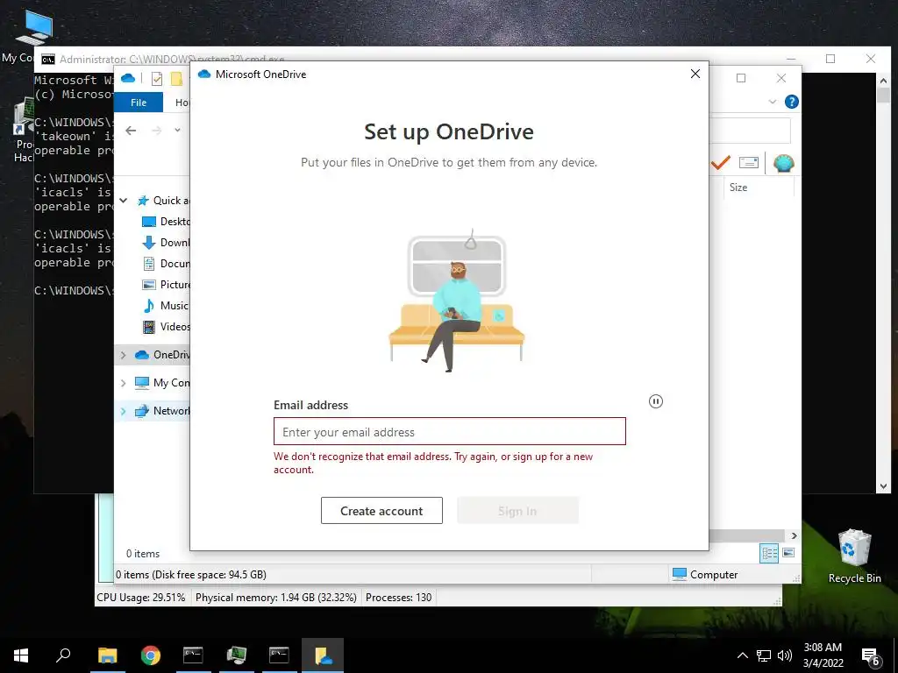
Task: Open the Windows Start menu
Action: click(21, 655)
